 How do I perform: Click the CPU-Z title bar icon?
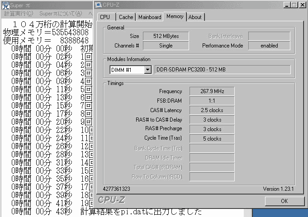click(99, 5)
